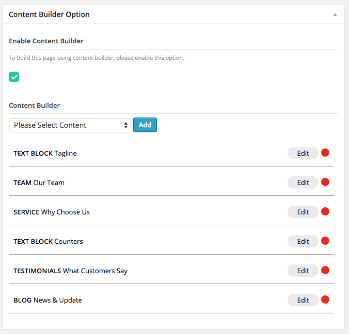The image size is (349, 334).
Task: Collapse the Content Builder Option panel
Action: coord(335,14)
